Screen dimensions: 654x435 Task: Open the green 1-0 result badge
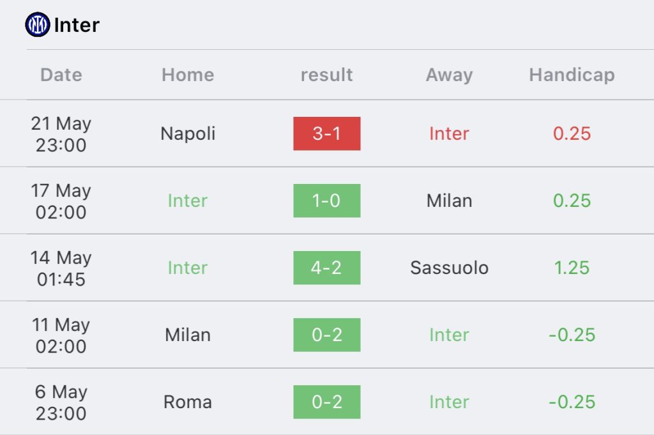[x=326, y=201]
